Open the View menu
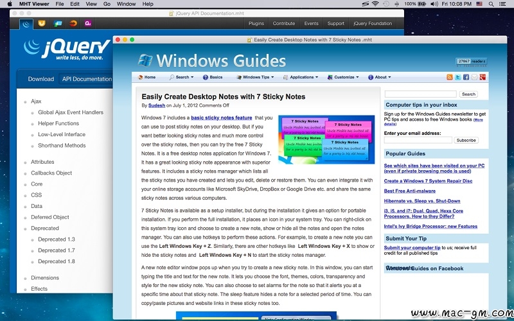 (x=91, y=4)
